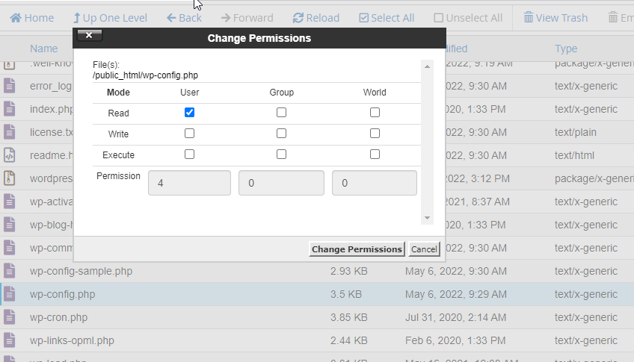Tick the User Write checkbox

[189, 133]
